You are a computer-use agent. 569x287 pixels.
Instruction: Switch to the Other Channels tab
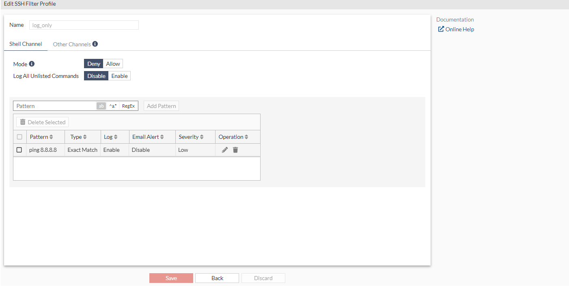(x=72, y=44)
